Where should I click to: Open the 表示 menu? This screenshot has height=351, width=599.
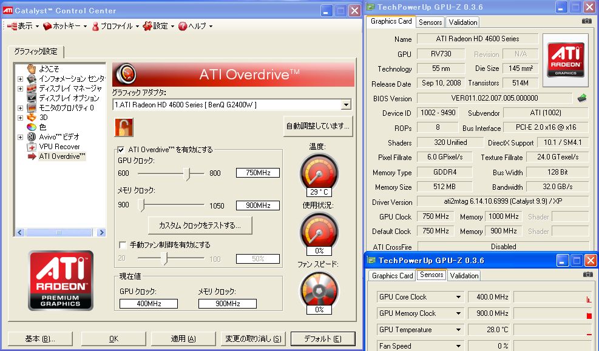click(x=24, y=26)
